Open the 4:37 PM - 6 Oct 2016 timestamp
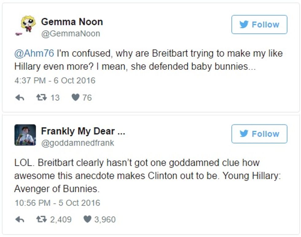The image size is (301, 237). point(55,81)
